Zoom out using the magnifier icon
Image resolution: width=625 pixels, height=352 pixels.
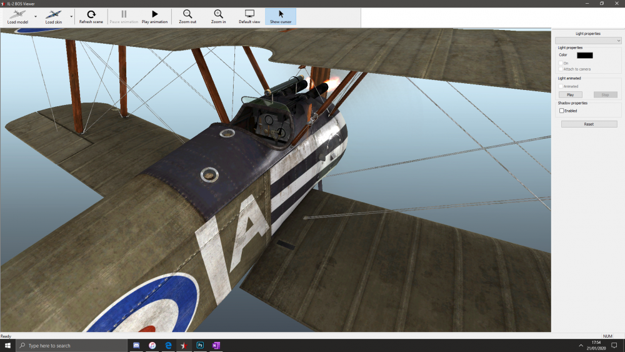point(187,14)
